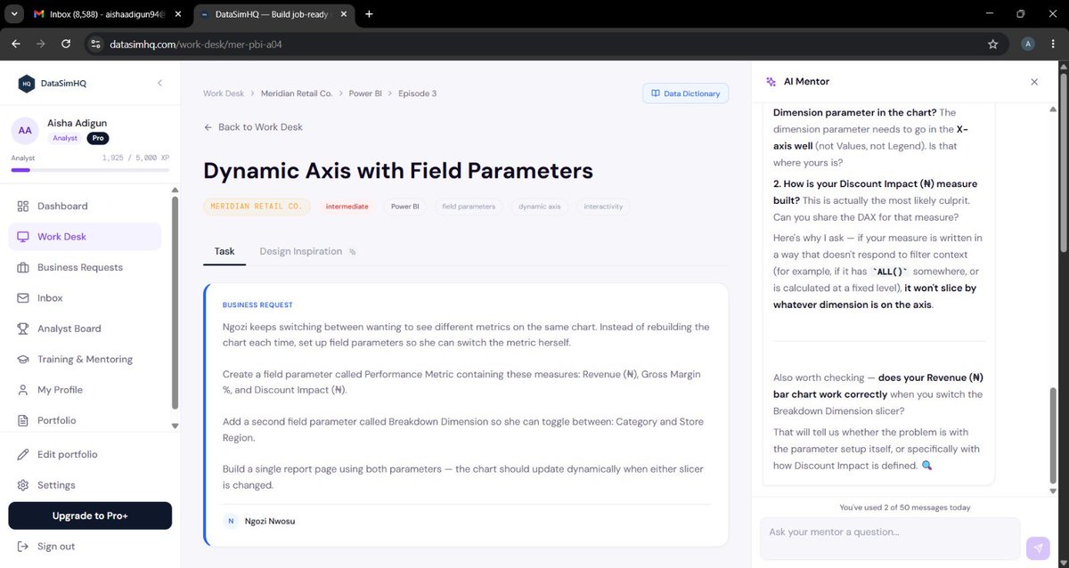Click the interactivity tag
This screenshot has width=1069, height=568.
603,207
